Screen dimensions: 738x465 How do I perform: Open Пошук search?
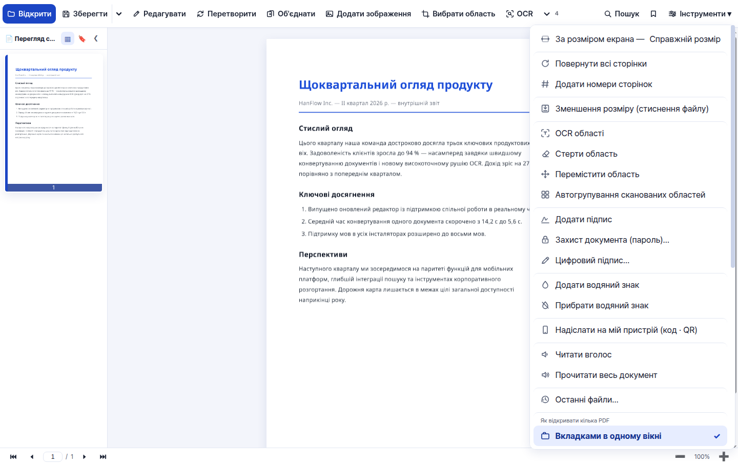click(x=622, y=14)
